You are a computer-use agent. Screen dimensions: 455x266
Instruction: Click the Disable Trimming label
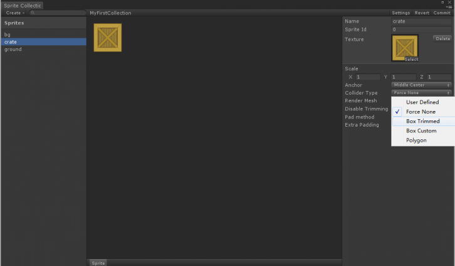coord(366,109)
